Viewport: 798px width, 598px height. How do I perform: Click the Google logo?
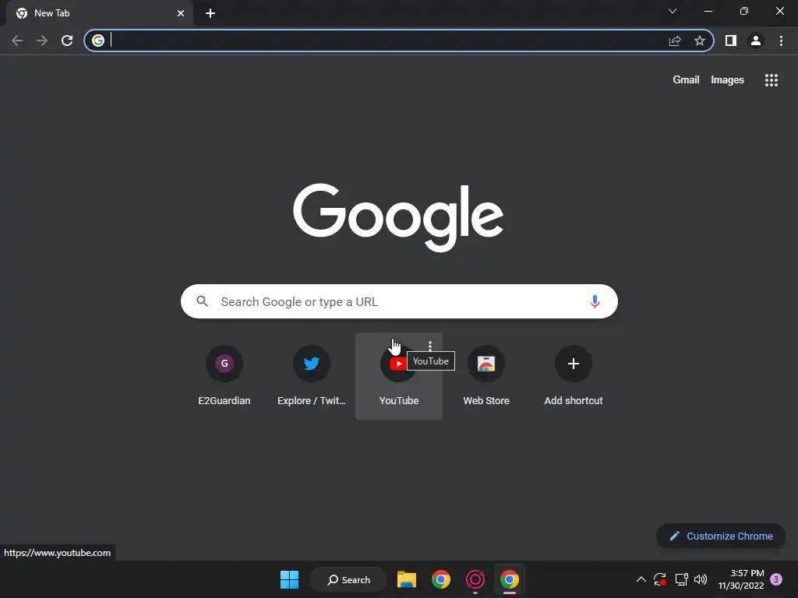tap(398, 217)
